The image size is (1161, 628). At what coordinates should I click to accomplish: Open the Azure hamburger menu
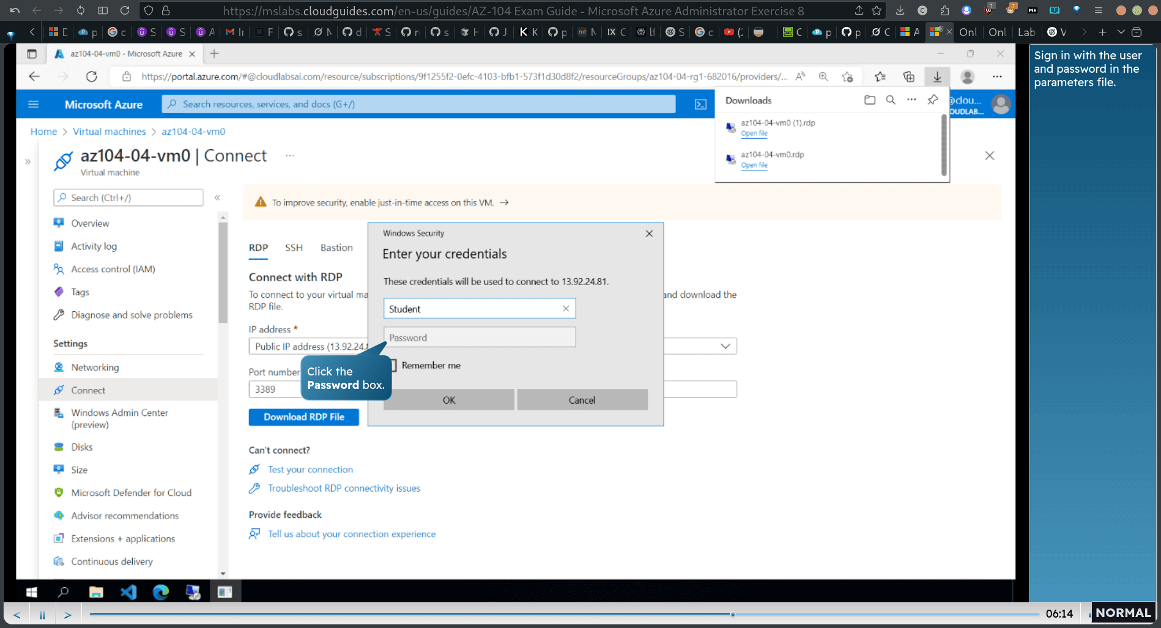point(34,105)
